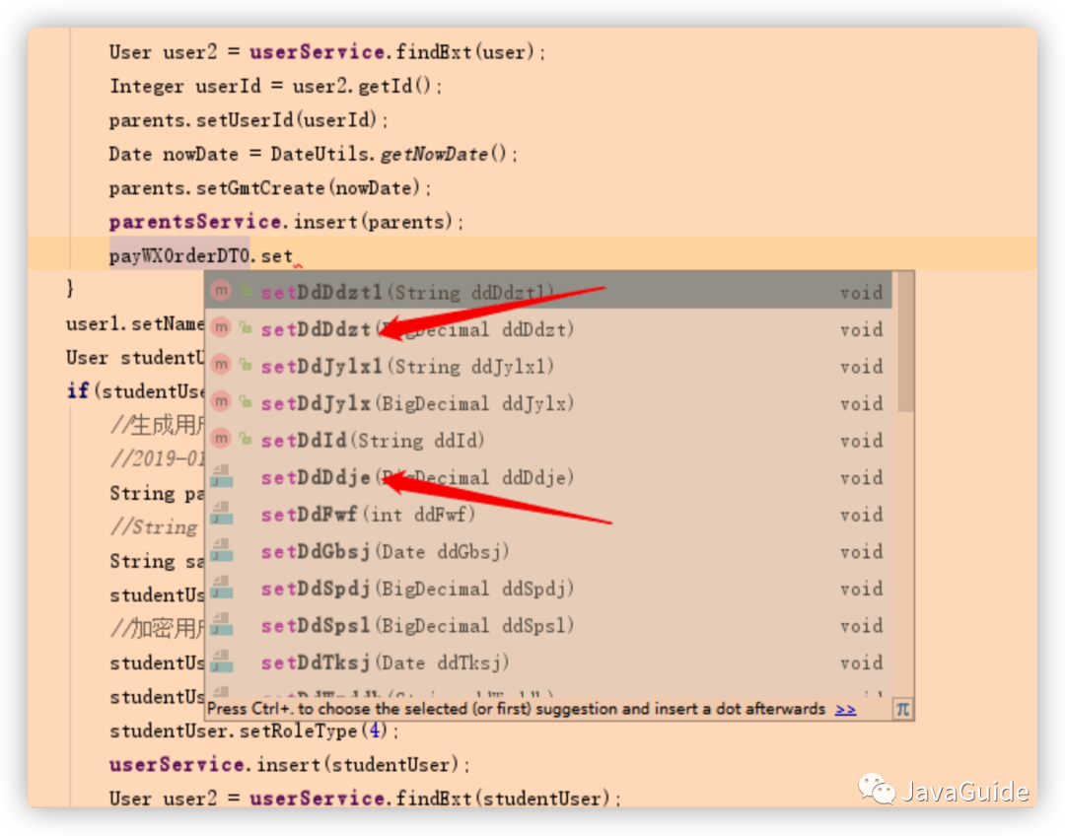Viewport: 1065px width, 836px height.
Task: Click void return type of setDdFwf
Action: click(861, 515)
